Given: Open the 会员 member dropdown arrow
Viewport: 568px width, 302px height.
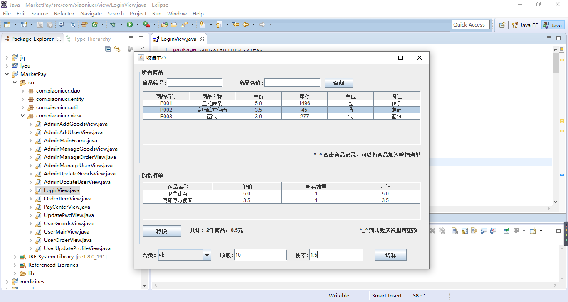Looking at the screenshot, I should click(x=207, y=255).
